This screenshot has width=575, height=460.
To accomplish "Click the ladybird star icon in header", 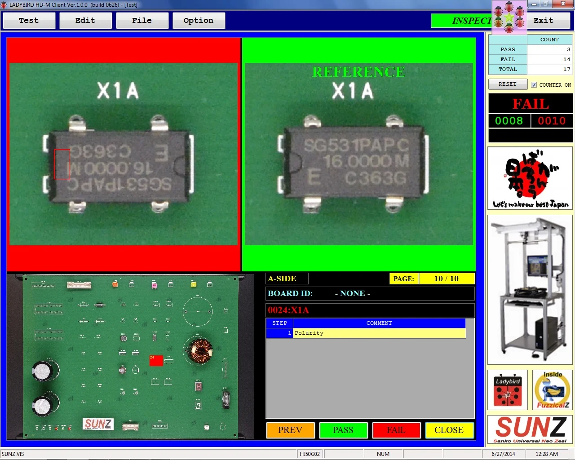I will [x=509, y=18].
